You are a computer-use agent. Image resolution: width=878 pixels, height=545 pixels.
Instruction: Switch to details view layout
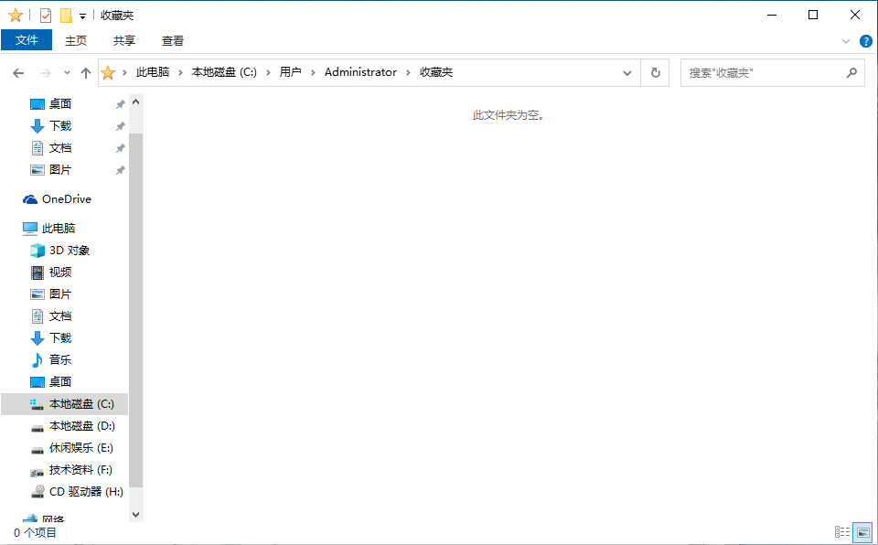click(x=842, y=532)
